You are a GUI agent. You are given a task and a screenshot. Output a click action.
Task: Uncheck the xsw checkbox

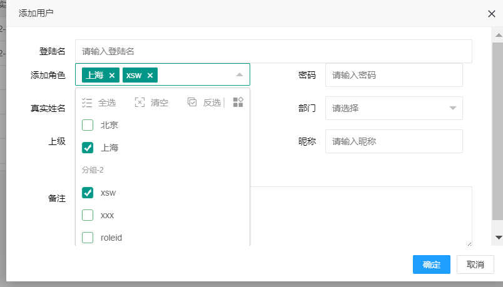pyautogui.click(x=88, y=193)
